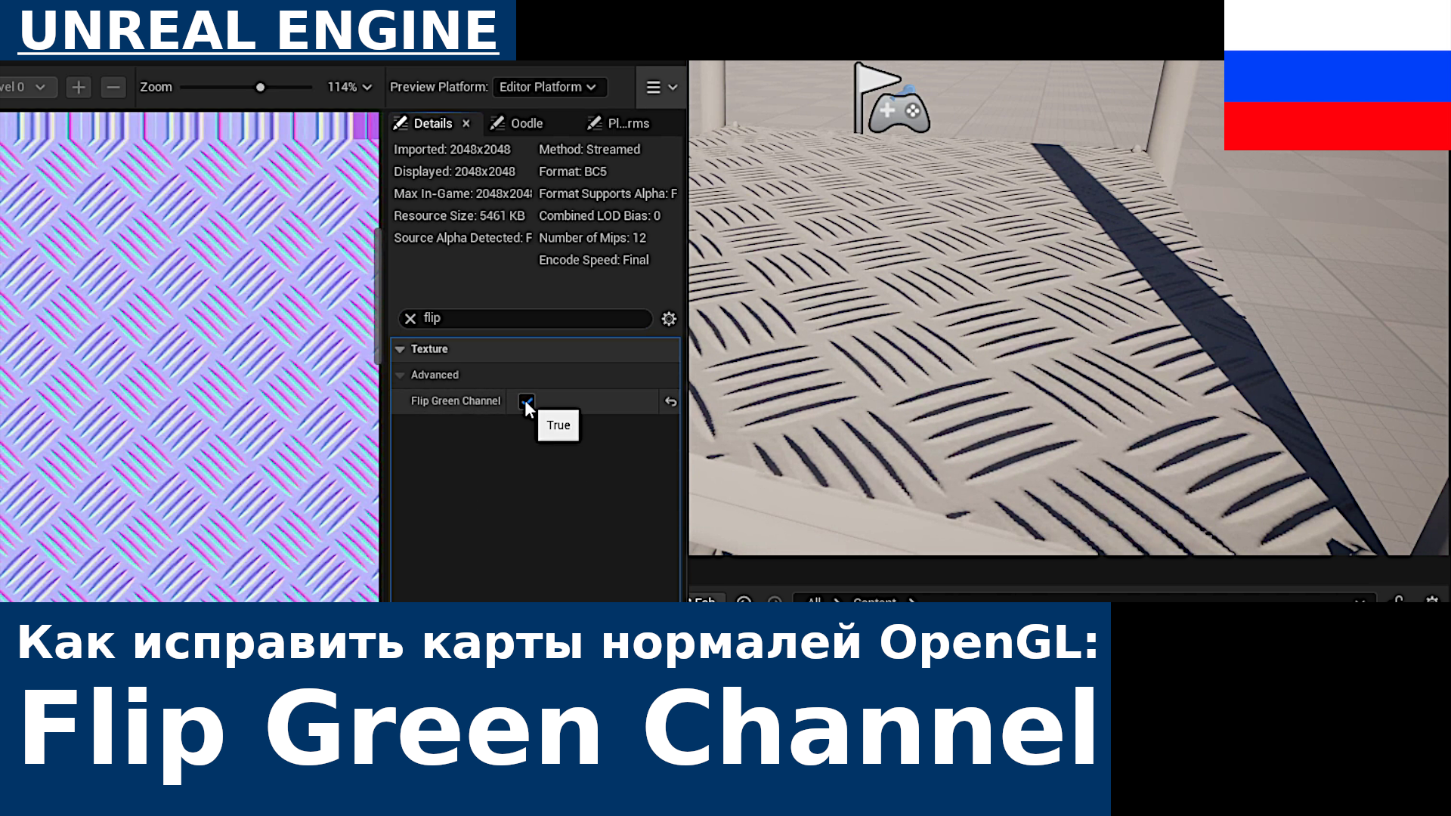The width and height of the screenshot is (1451, 816).
Task: Click the zoom-out minus button
Action: [113, 87]
